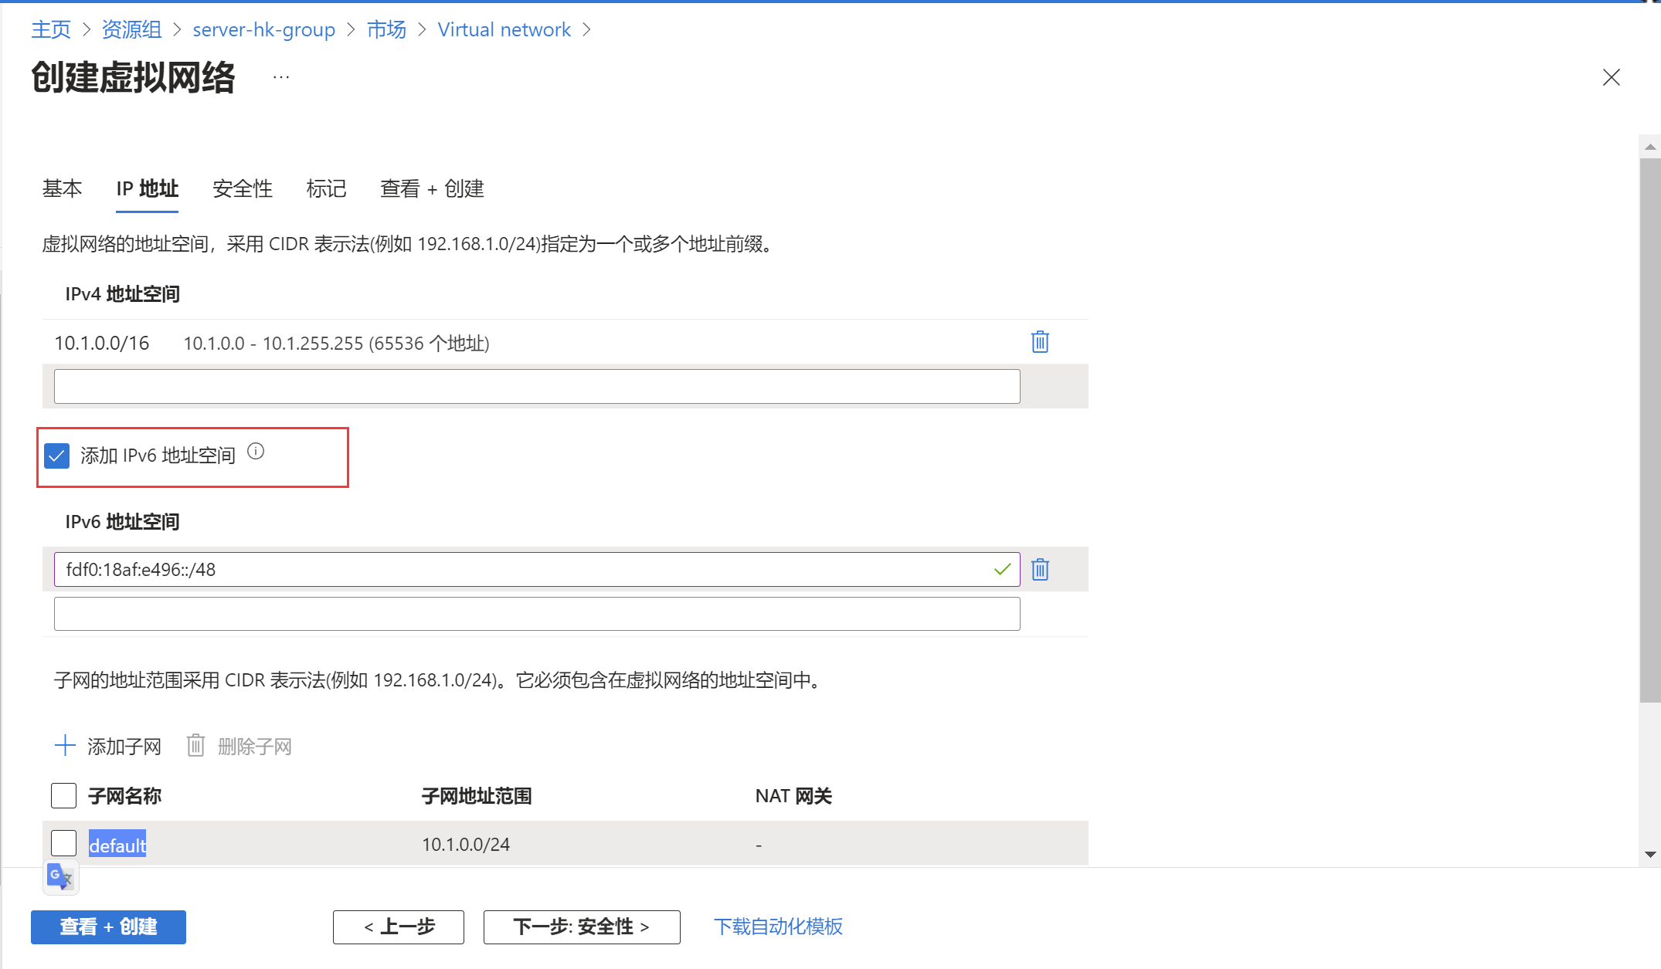The height and width of the screenshot is (969, 1661).
Task: Open 下载自动化模板 link
Action: point(778,927)
